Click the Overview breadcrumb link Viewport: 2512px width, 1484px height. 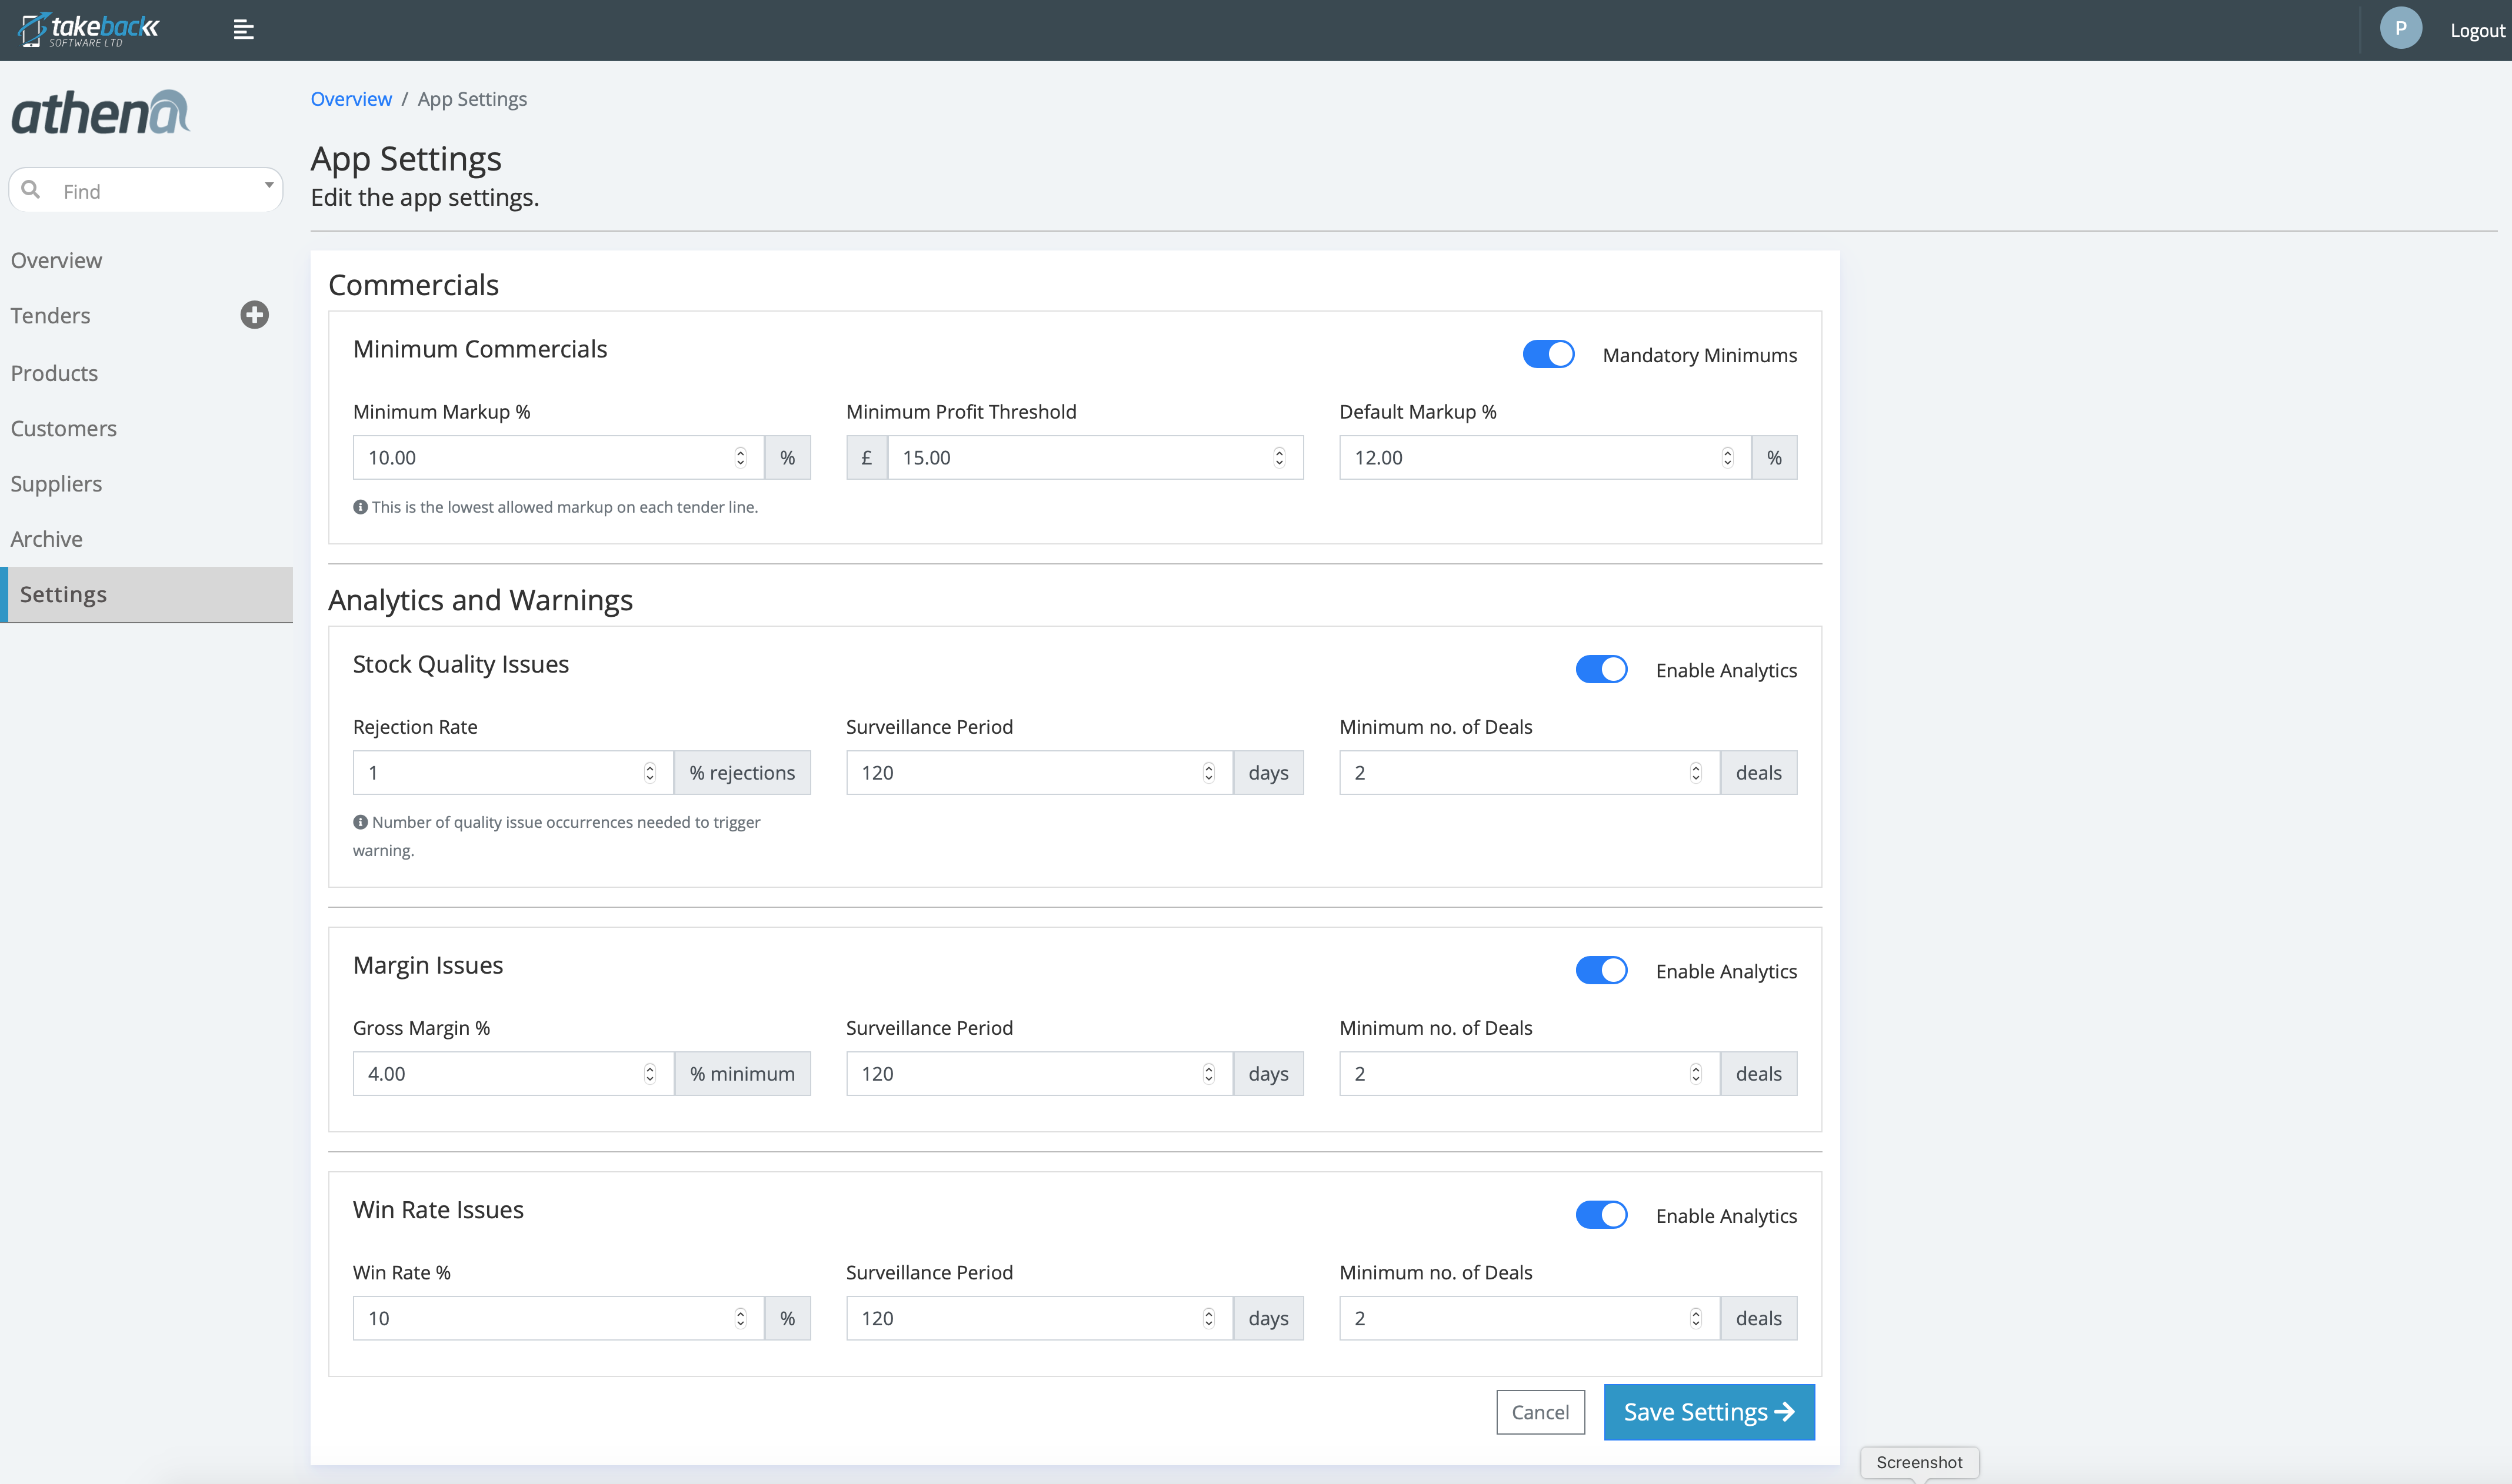coord(351,99)
